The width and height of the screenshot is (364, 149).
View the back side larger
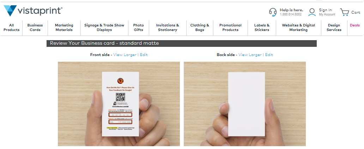tap(250, 55)
